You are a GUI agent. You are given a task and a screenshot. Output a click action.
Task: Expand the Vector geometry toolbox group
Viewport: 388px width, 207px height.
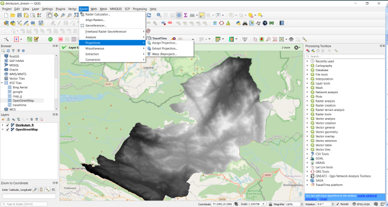(307, 132)
